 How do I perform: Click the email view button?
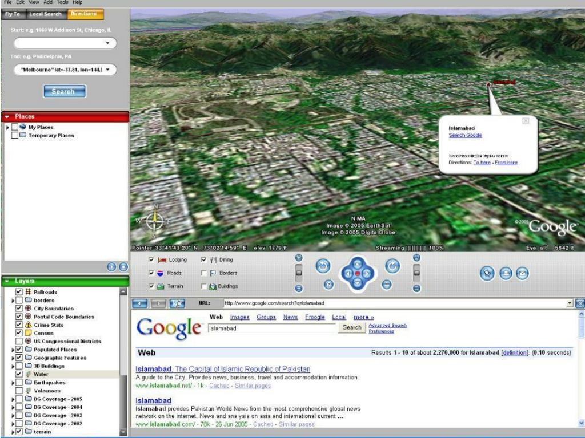click(x=522, y=273)
